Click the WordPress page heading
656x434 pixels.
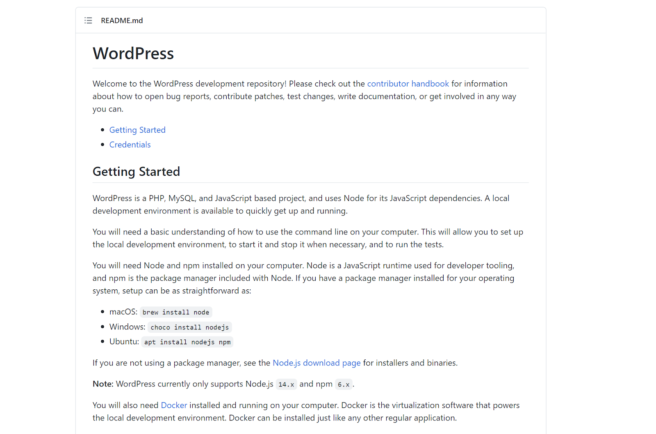(133, 53)
